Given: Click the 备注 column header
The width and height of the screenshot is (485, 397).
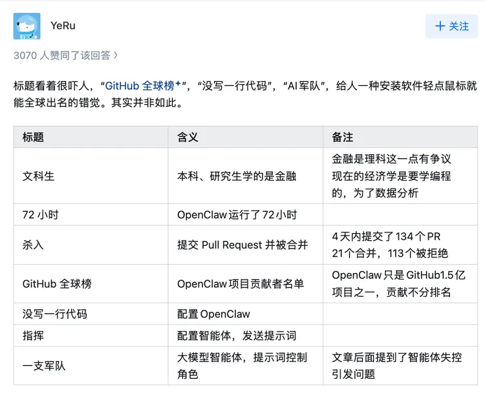Looking at the screenshot, I should (x=343, y=137).
